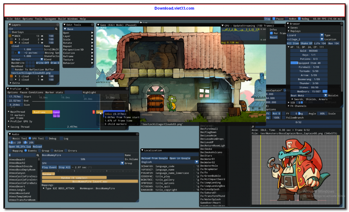Click the eye icon on 2 cloud row
This screenshot has width=349, height=212.
click(42, 79)
